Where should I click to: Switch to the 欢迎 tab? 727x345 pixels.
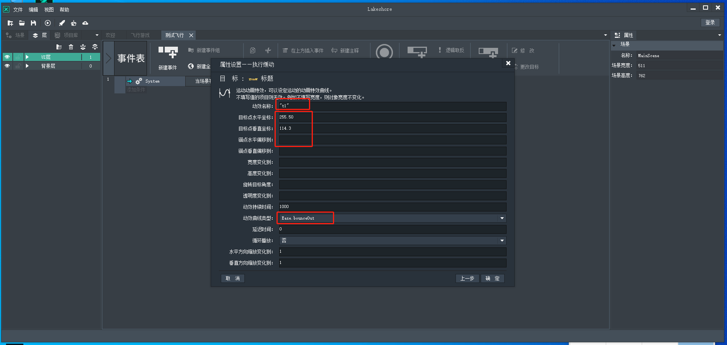pyautogui.click(x=111, y=35)
